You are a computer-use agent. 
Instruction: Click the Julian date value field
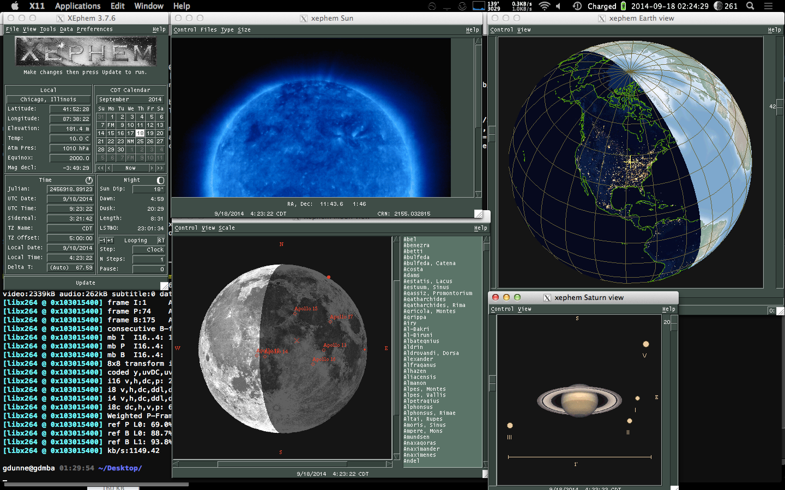pos(70,189)
